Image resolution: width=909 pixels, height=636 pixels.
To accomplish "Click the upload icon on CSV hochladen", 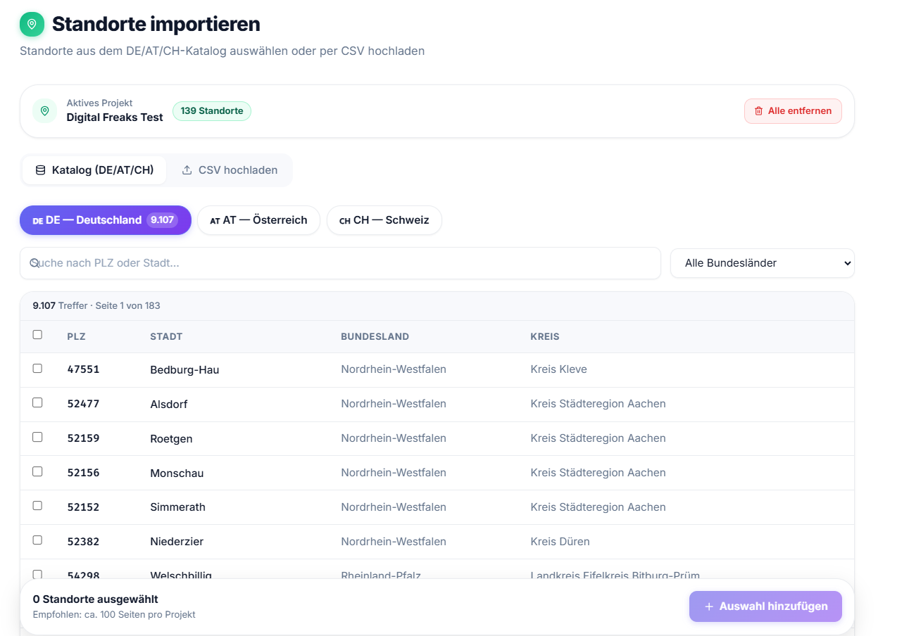I will (x=187, y=170).
